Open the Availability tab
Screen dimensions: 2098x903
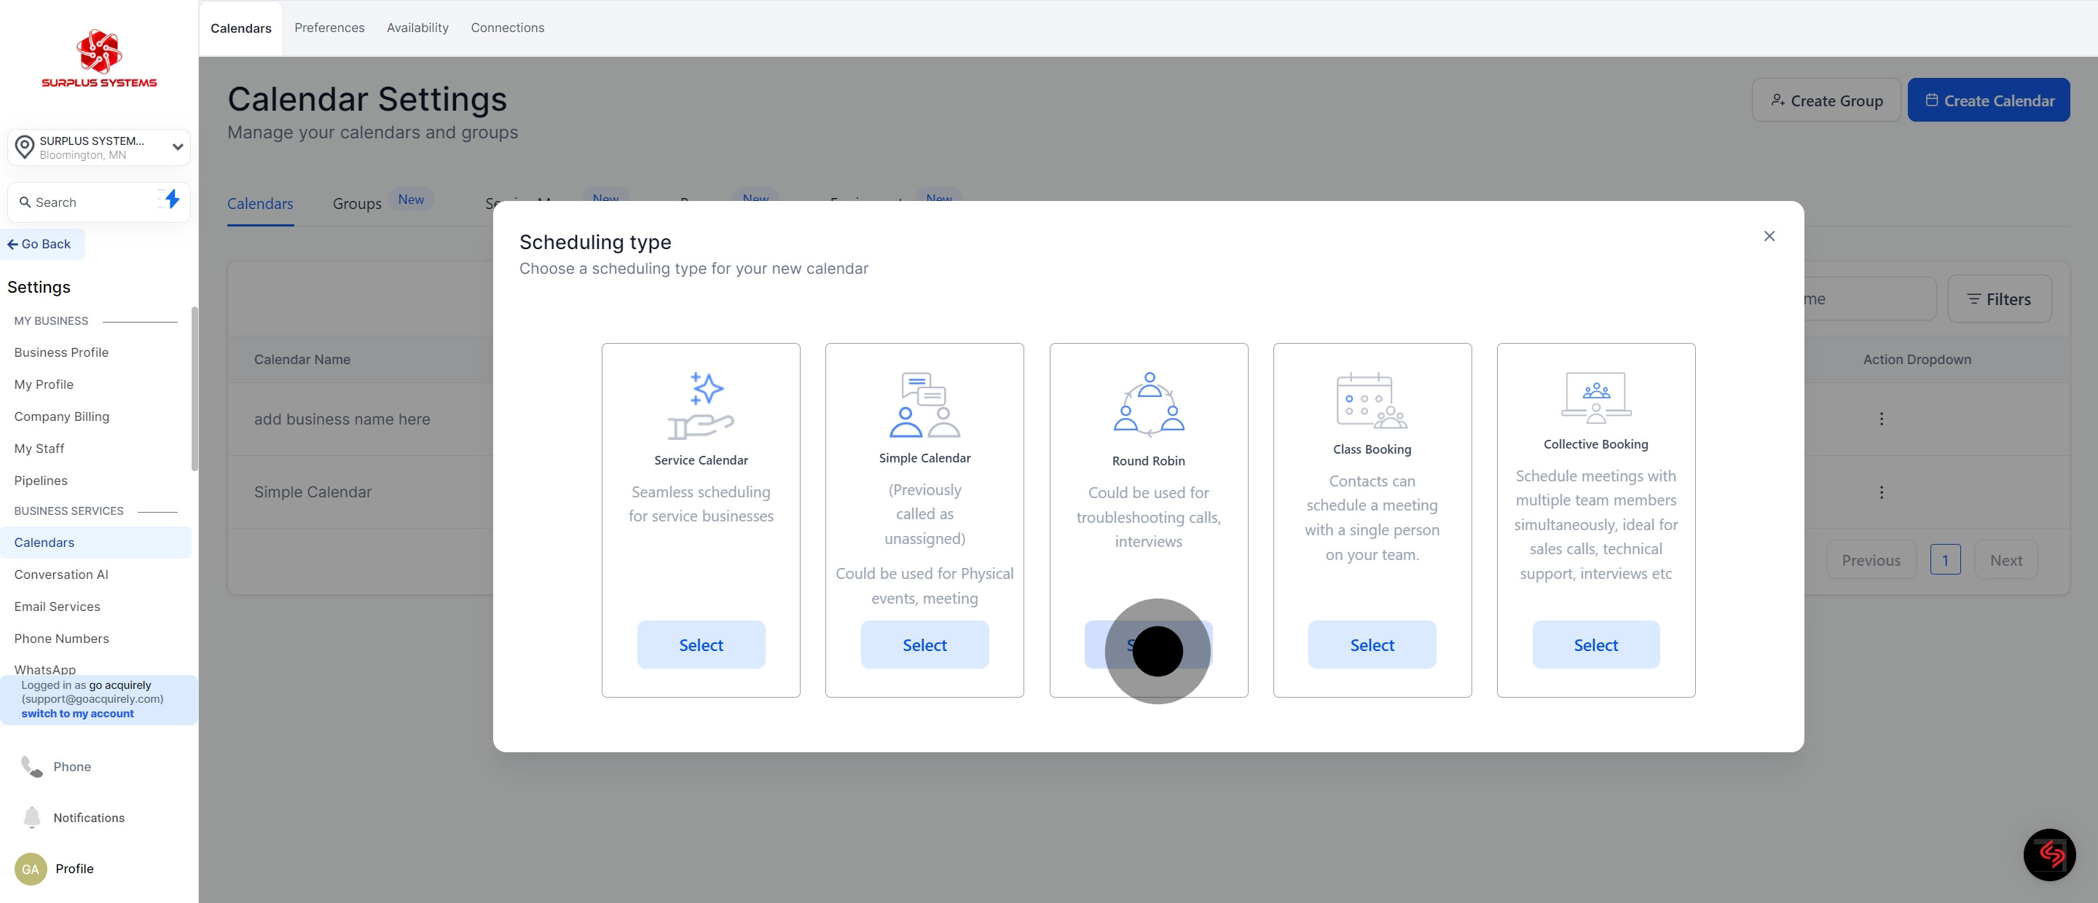point(417,28)
